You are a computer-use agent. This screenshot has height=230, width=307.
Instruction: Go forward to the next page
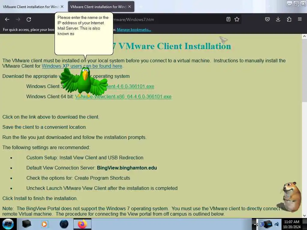coord(18,19)
